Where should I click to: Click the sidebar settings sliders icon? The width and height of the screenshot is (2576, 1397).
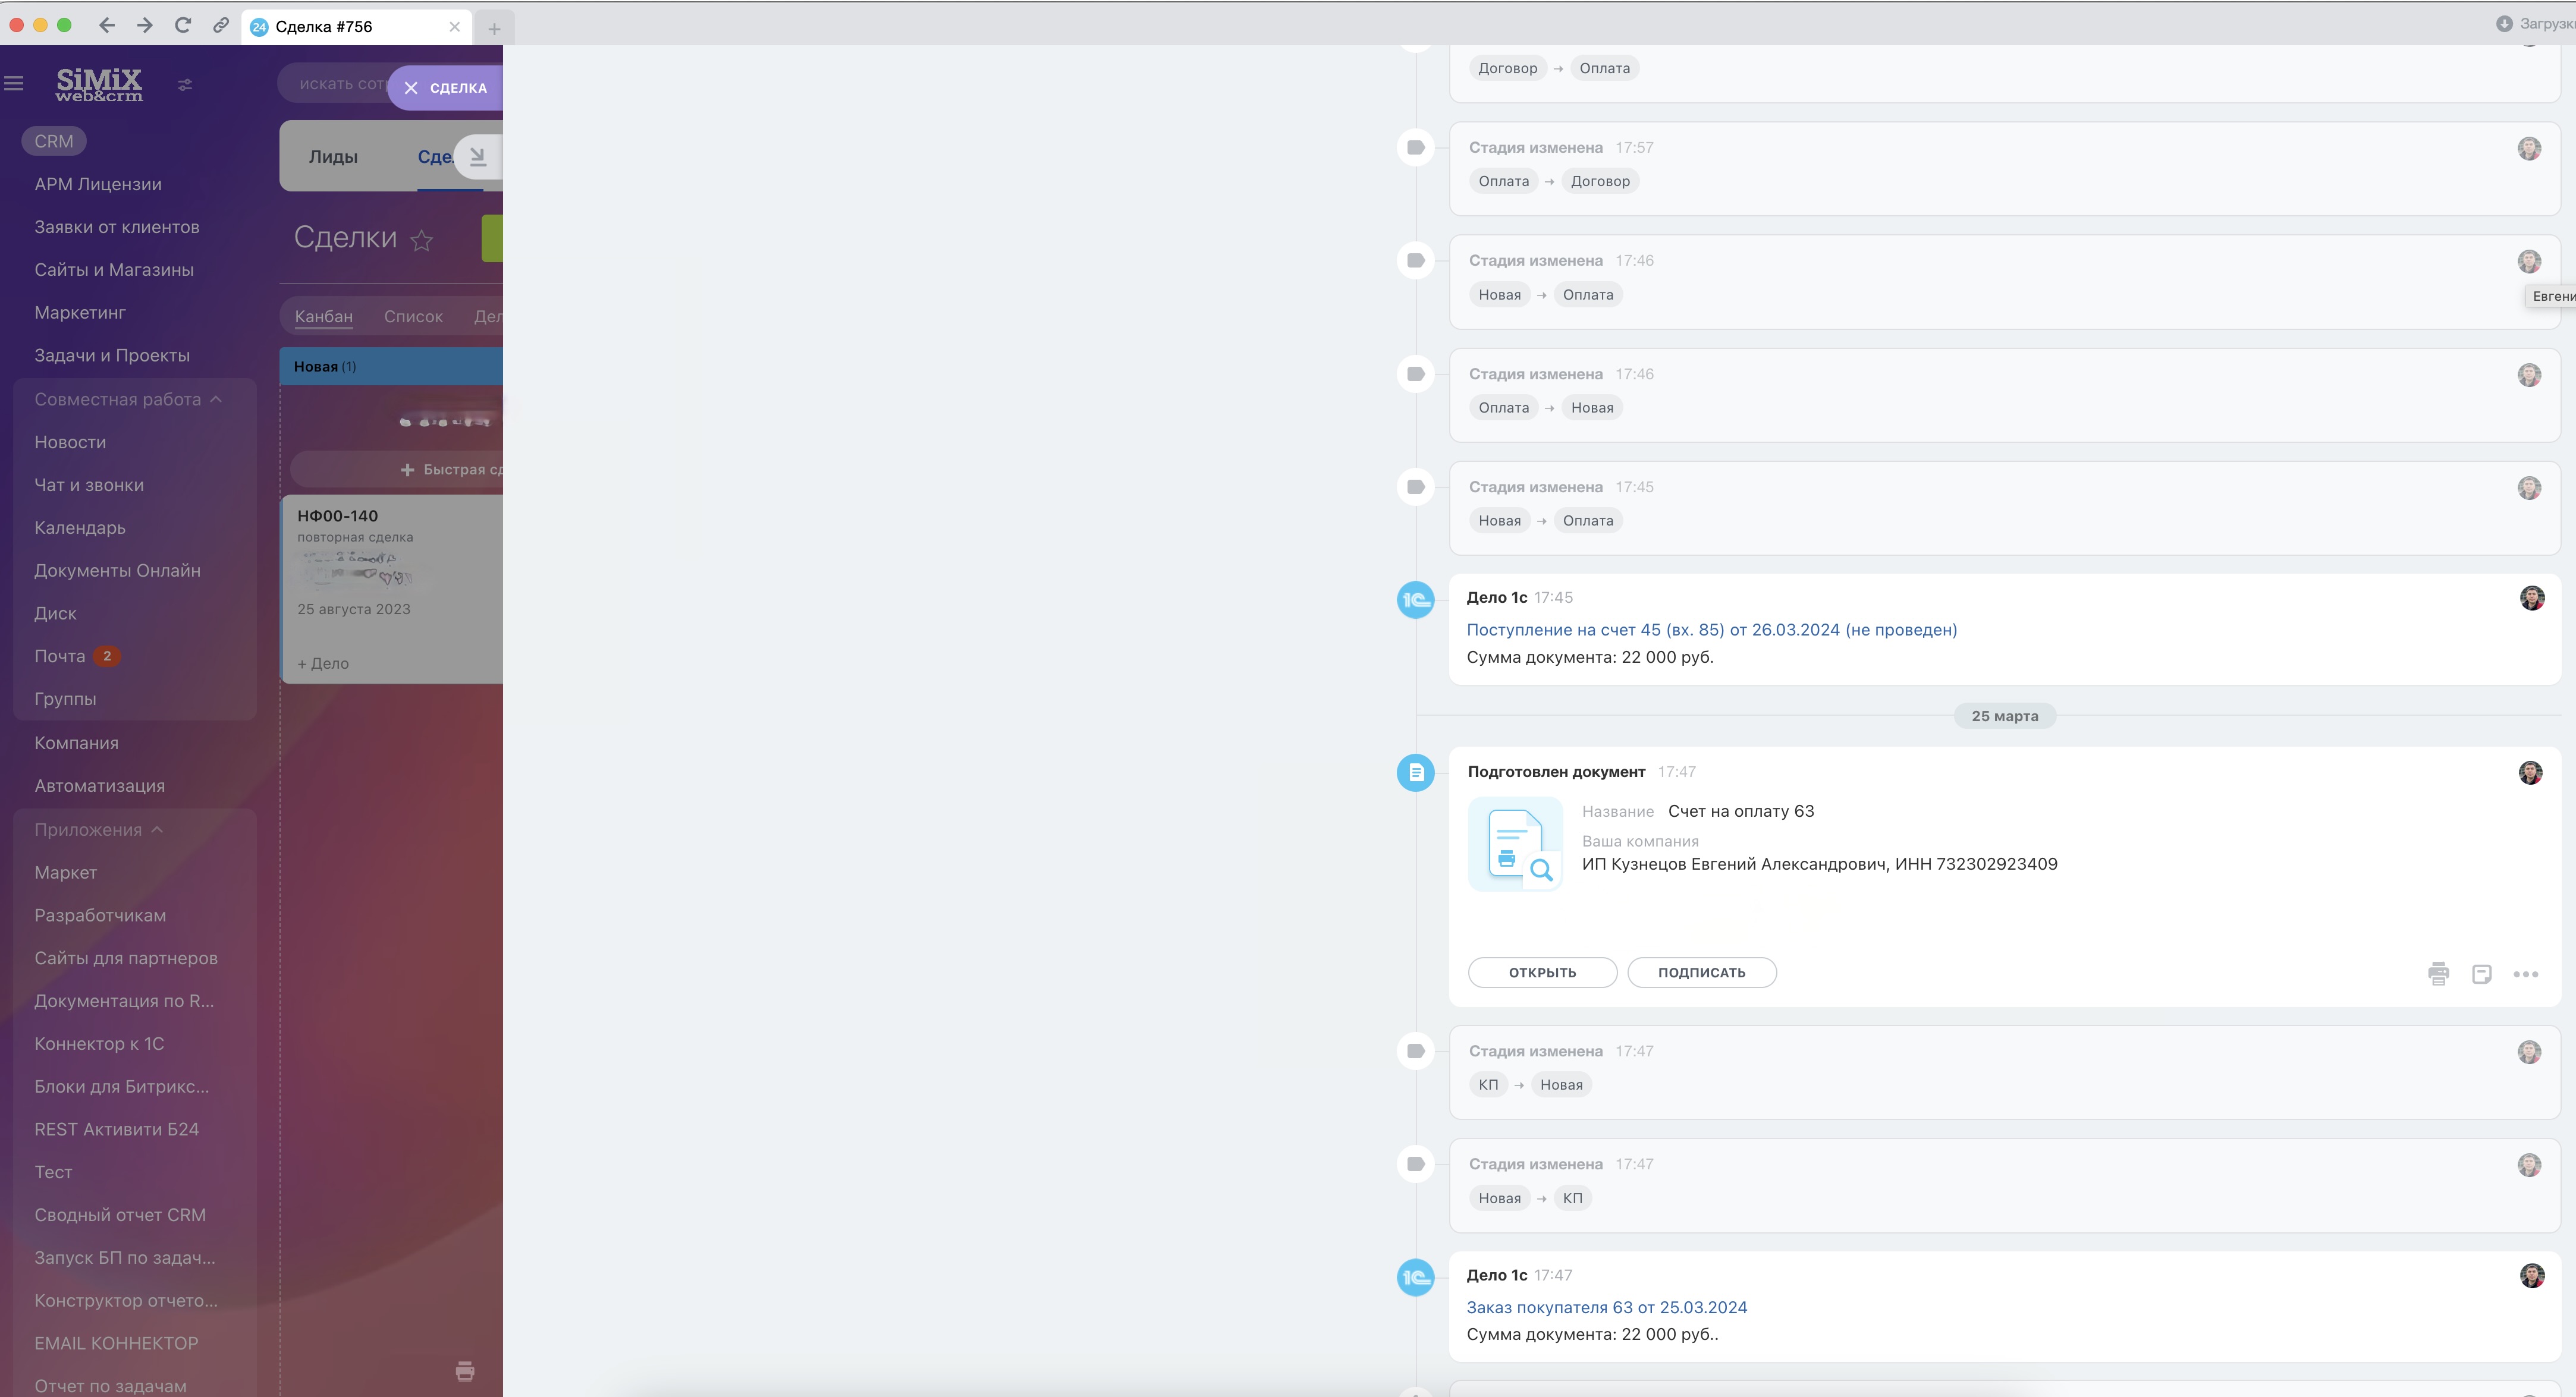tap(185, 85)
